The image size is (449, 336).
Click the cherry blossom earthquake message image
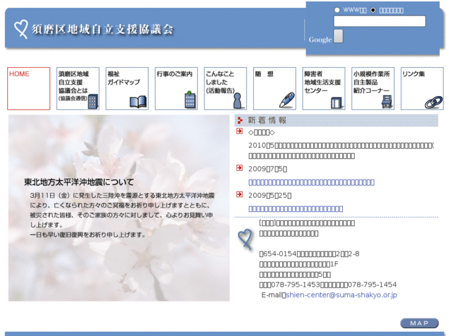tap(119, 208)
